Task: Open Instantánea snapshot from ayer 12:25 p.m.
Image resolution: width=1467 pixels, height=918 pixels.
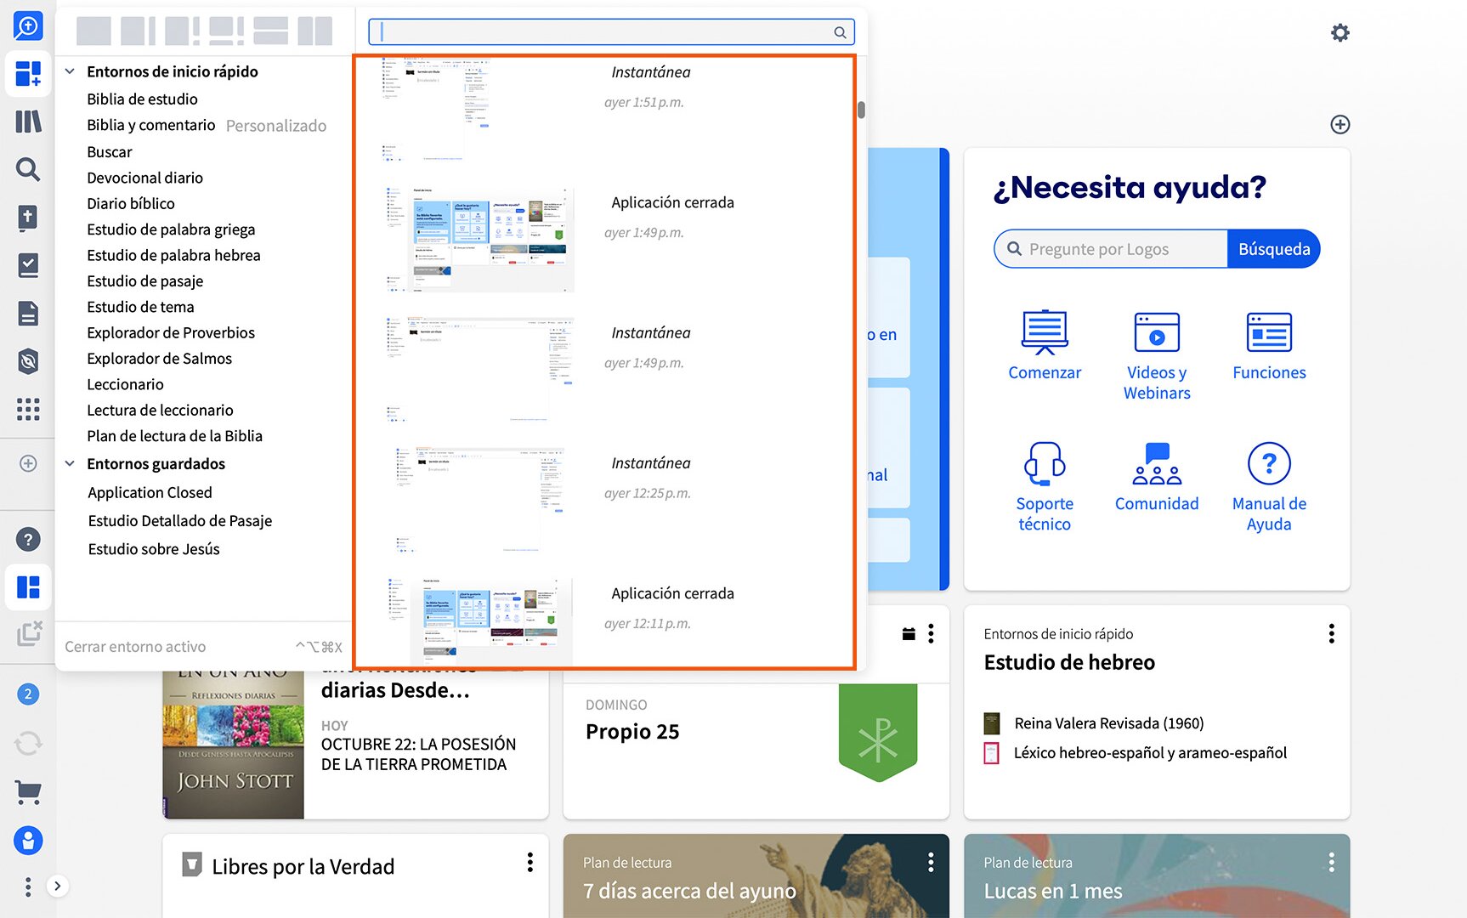Action: [605, 500]
